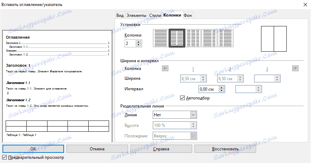Select the three equal columns preset
The image size is (311, 163).
pos(193,38)
